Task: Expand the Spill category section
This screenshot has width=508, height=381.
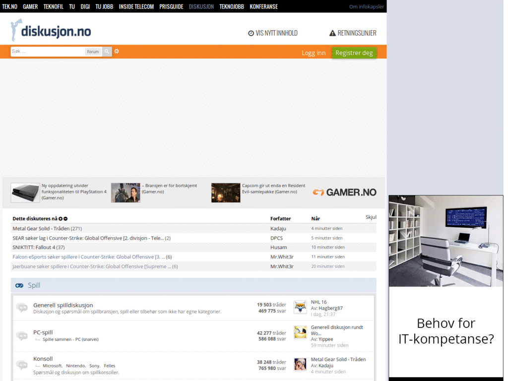Action: coord(34,285)
